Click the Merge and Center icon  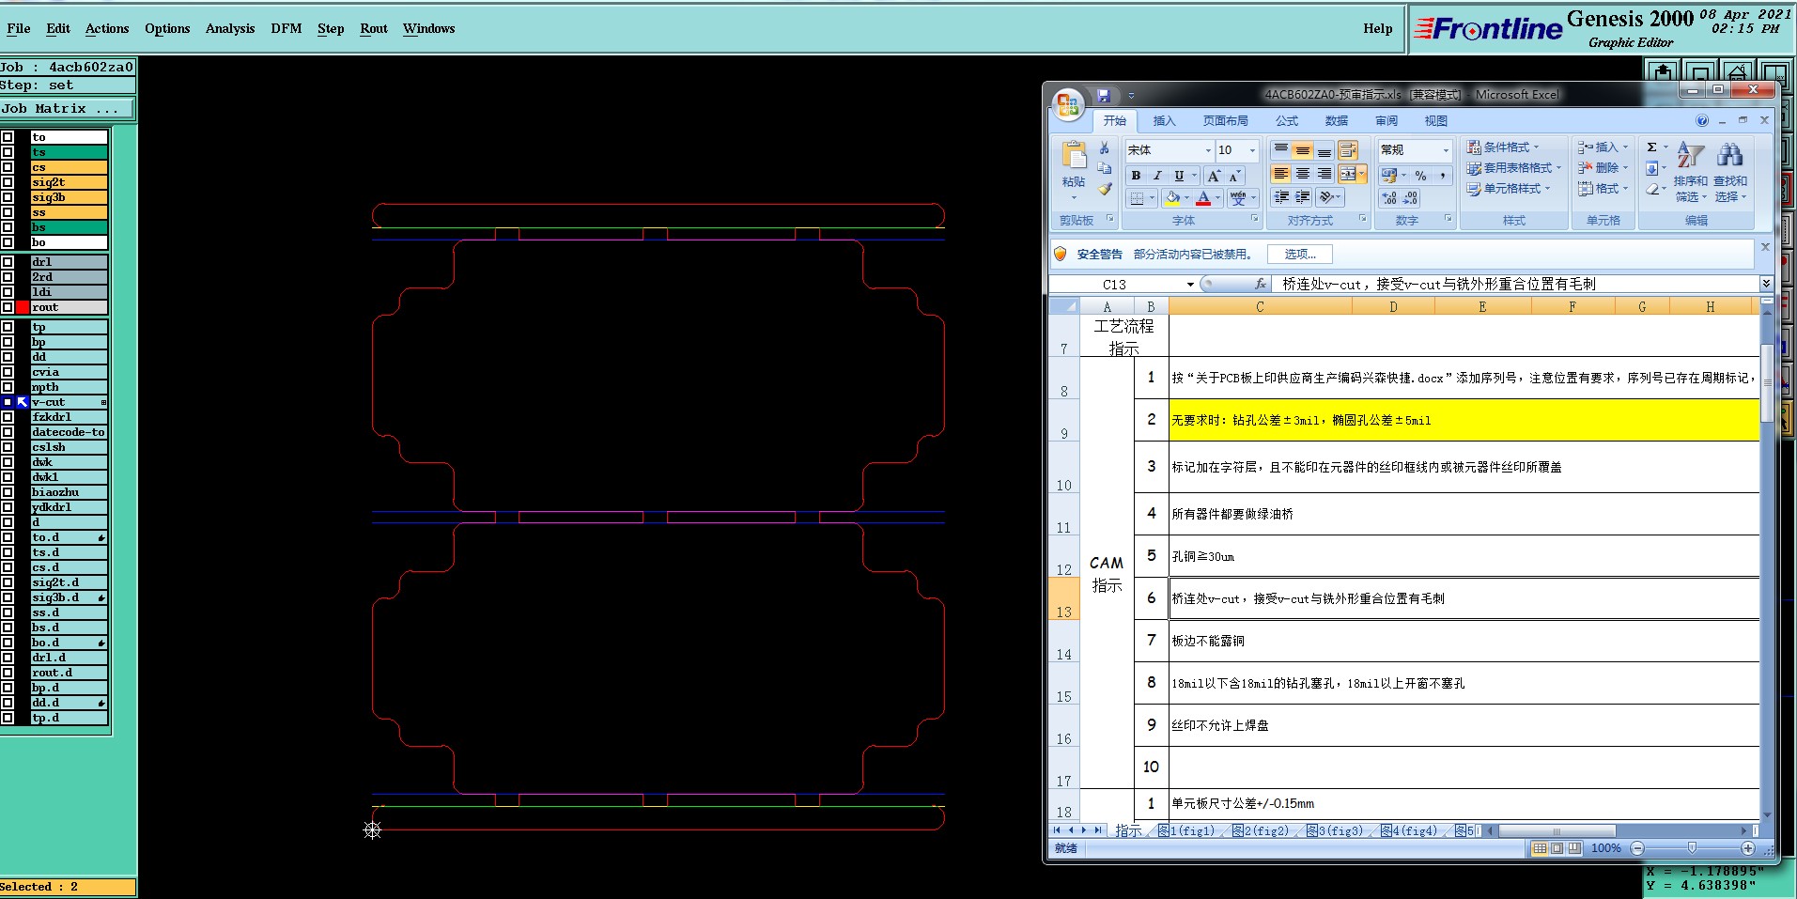click(x=1348, y=174)
